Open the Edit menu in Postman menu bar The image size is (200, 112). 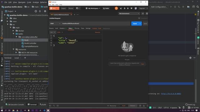pos(53,5)
